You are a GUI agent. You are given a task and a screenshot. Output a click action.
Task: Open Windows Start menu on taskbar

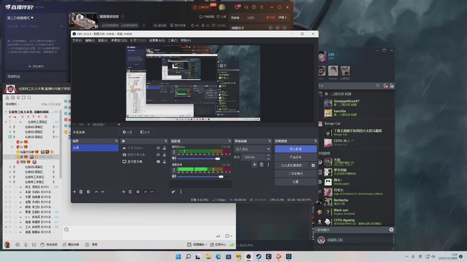tap(178, 256)
